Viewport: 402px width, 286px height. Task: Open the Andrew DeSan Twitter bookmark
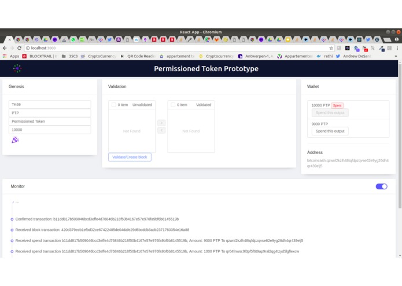coord(353,56)
